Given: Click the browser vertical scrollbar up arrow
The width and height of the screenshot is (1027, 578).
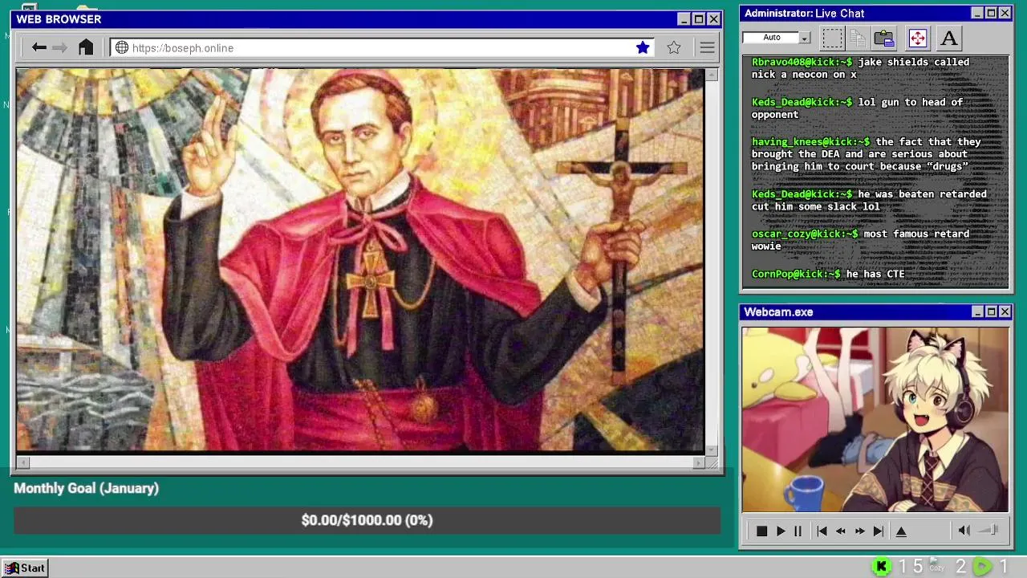Looking at the screenshot, I should tap(712, 75).
